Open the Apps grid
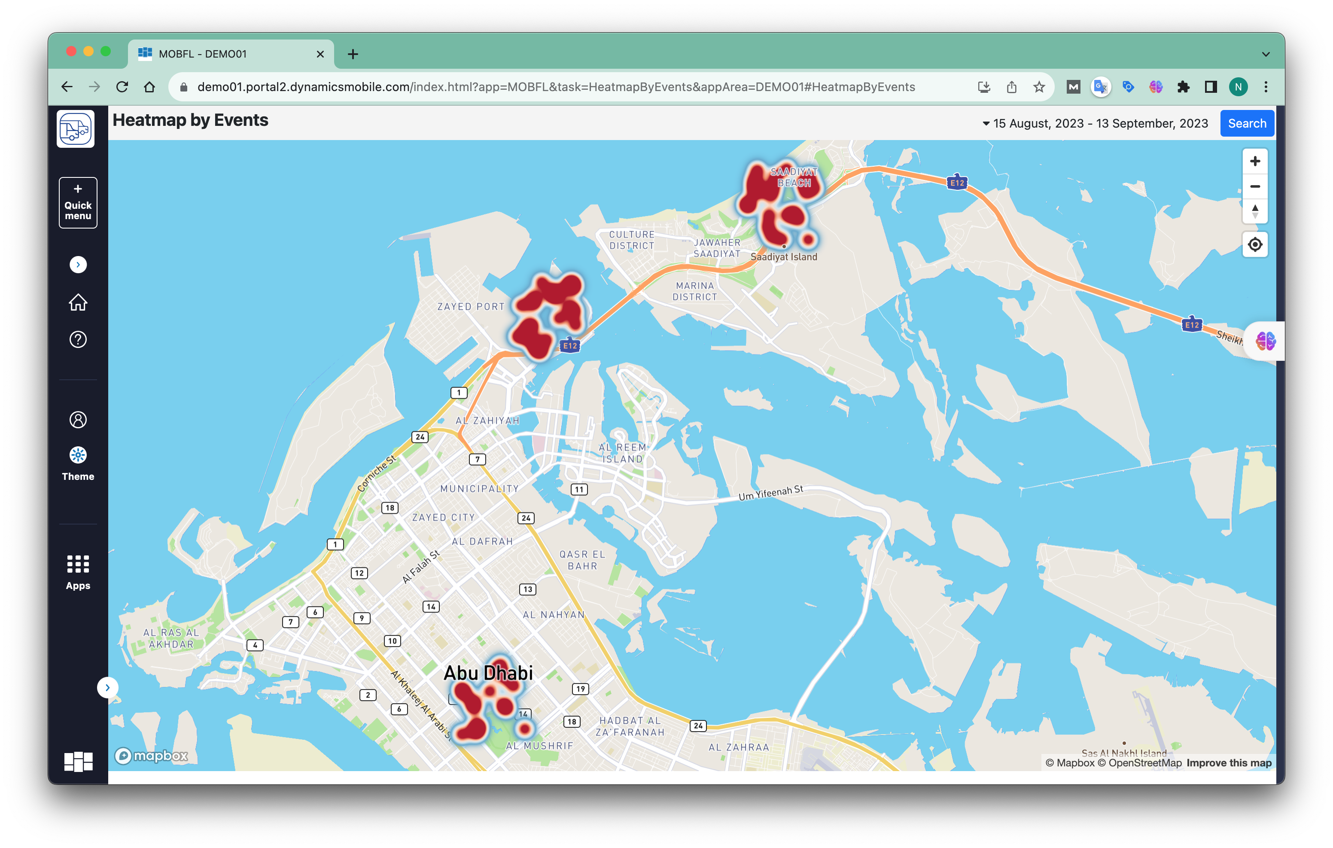 pyautogui.click(x=78, y=573)
